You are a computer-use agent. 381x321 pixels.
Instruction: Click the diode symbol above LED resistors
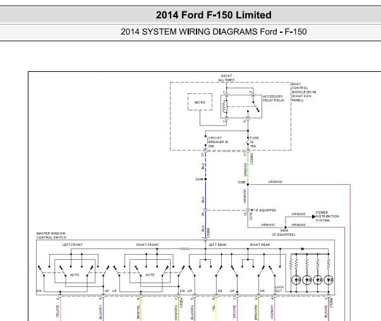click(x=303, y=248)
